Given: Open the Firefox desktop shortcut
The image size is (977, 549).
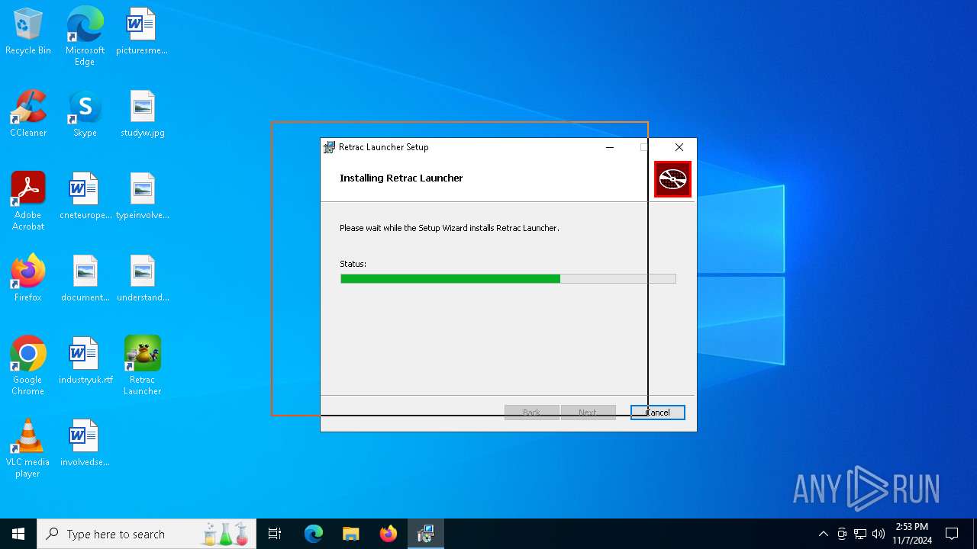Looking at the screenshot, I should pyautogui.click(x=28, y=278).
